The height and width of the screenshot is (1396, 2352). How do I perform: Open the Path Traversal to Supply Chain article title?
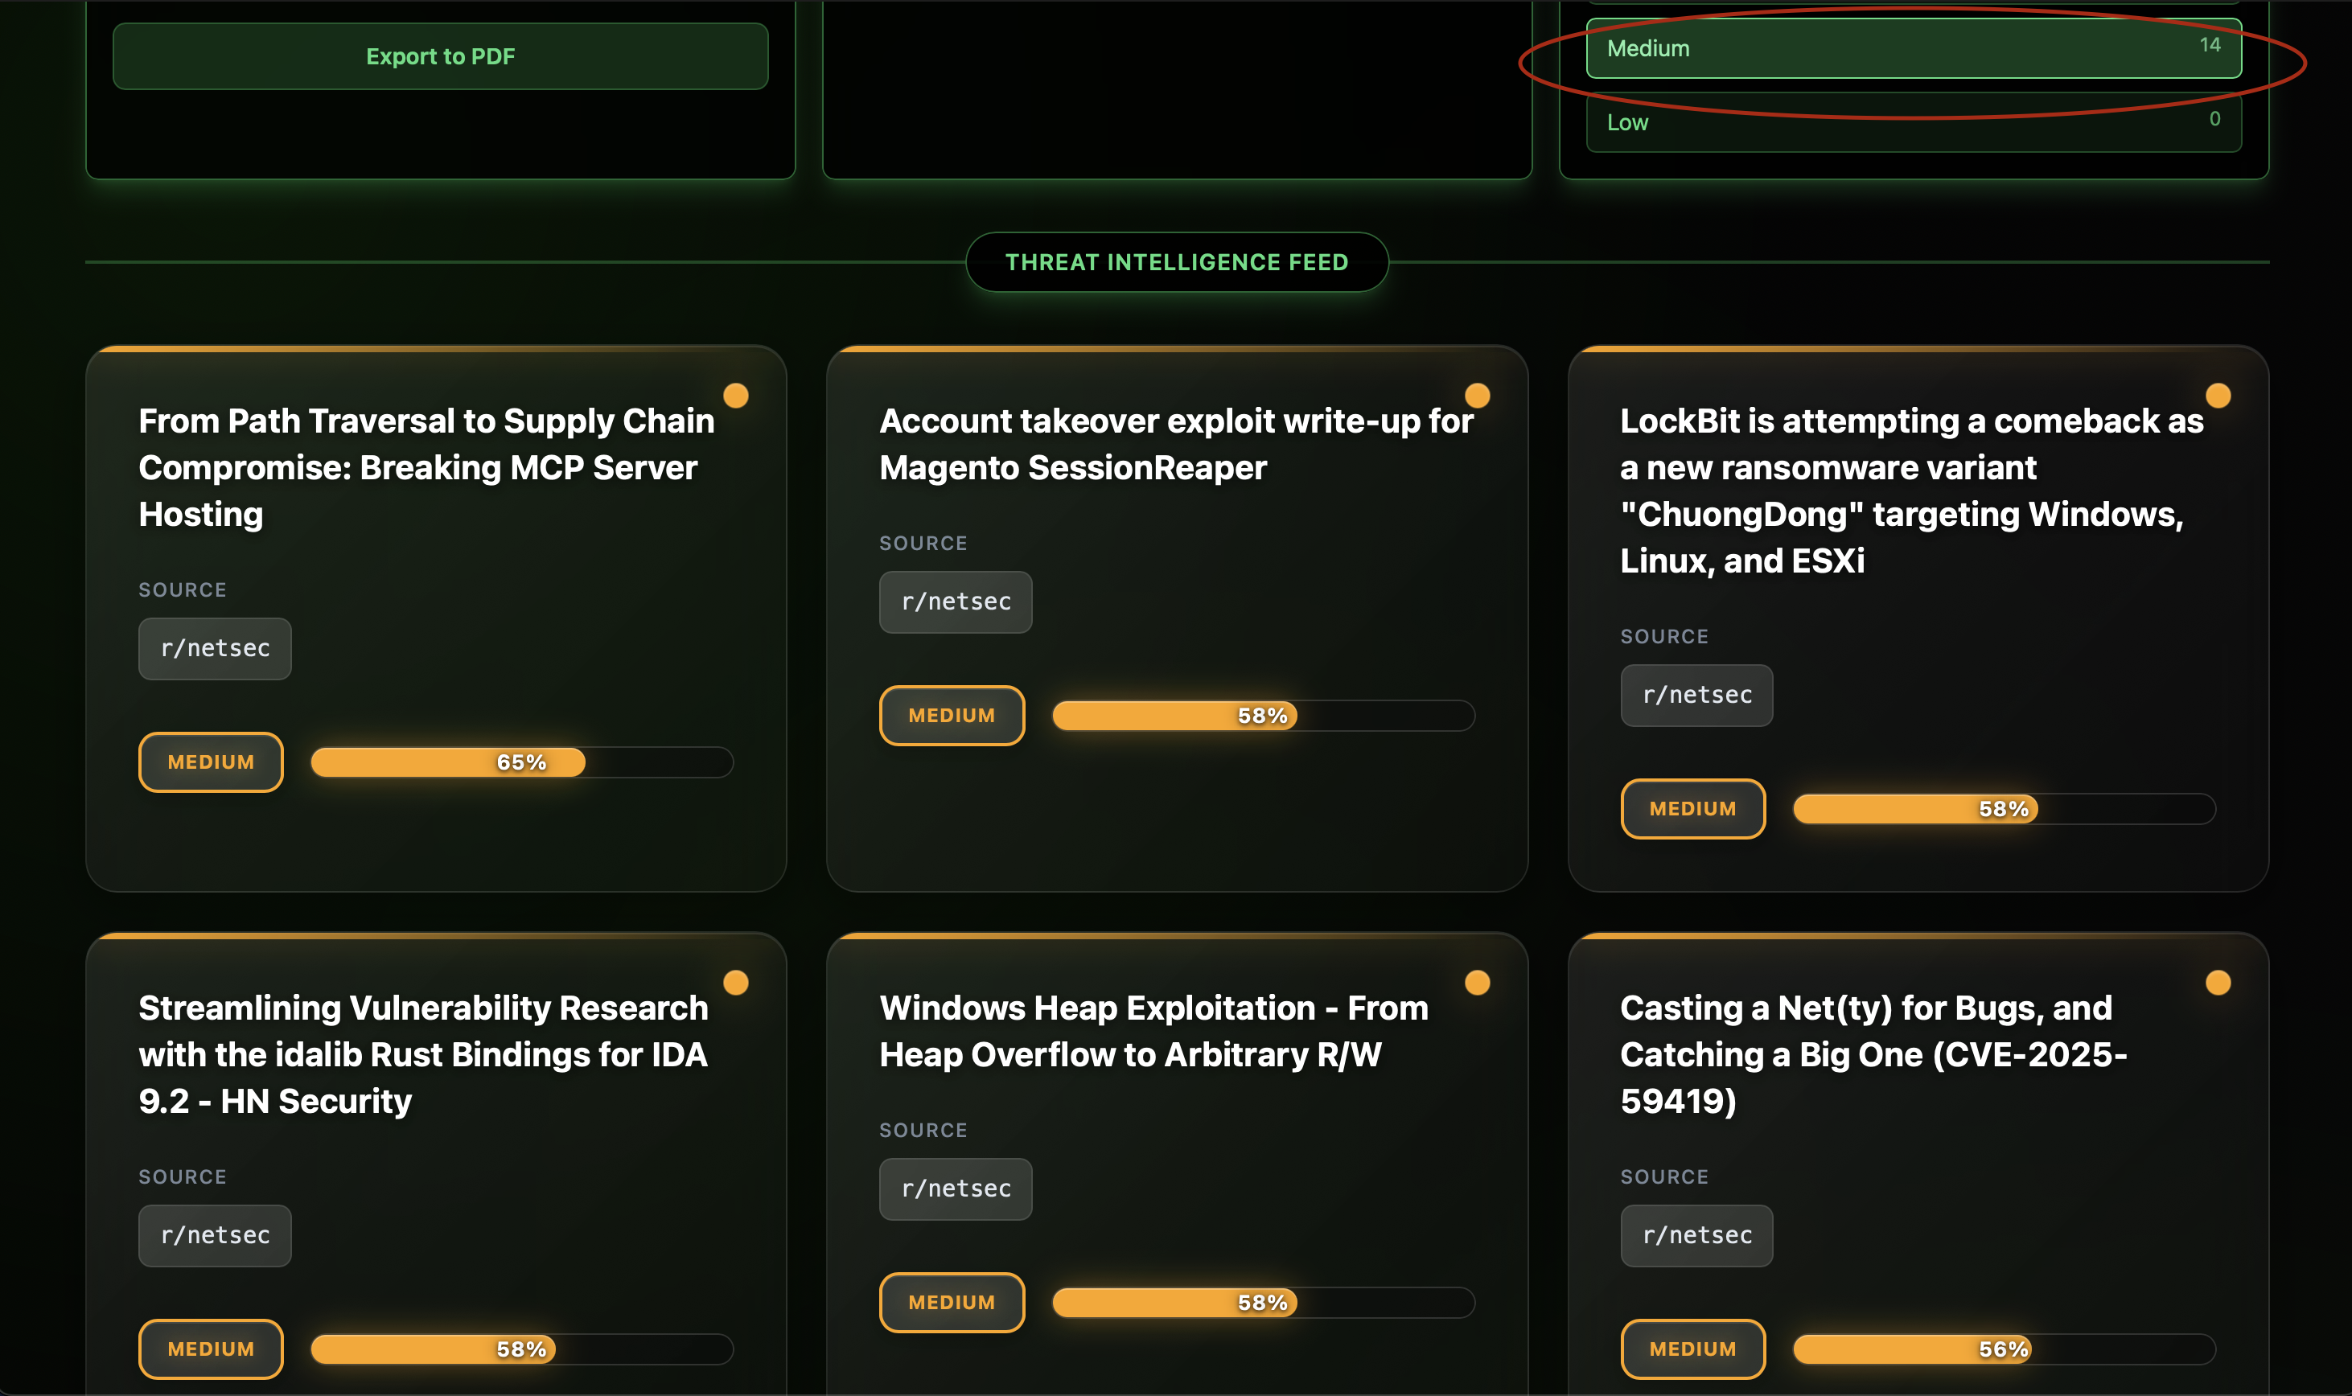click(x=426, y=467)
